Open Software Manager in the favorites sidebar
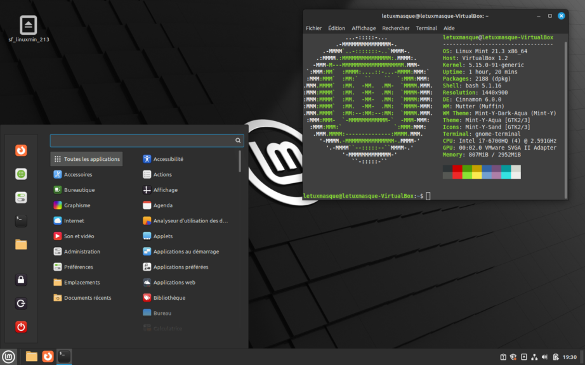 (x=21, y=174)
